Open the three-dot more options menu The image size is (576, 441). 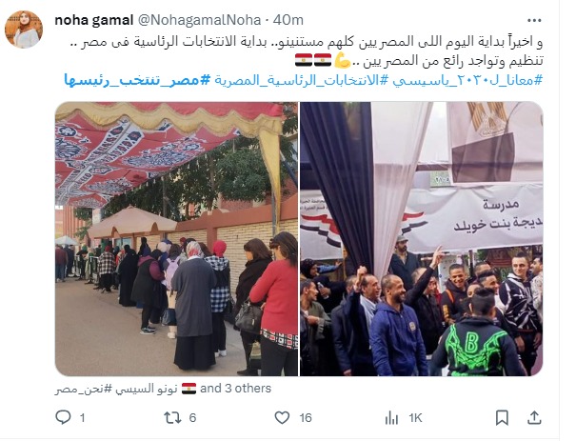(x=534, y=21)
